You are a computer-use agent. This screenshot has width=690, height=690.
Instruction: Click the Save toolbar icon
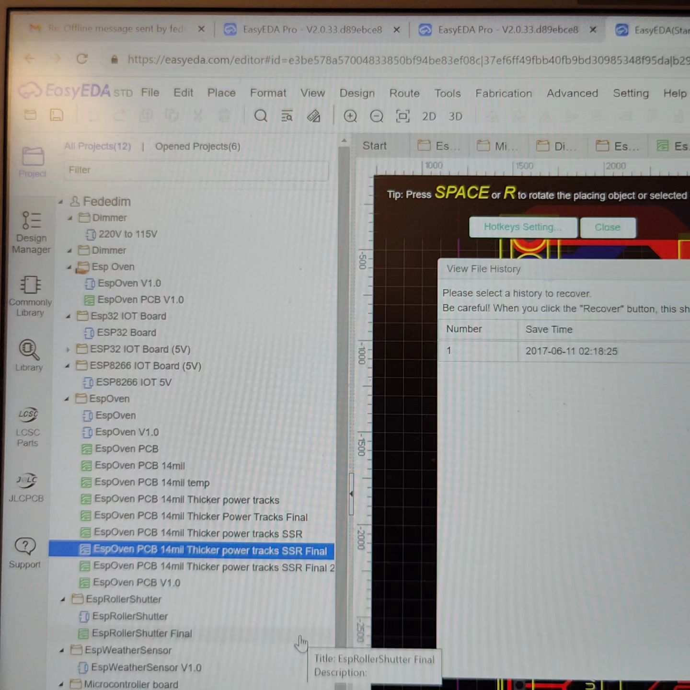click(x=57, y=115)
